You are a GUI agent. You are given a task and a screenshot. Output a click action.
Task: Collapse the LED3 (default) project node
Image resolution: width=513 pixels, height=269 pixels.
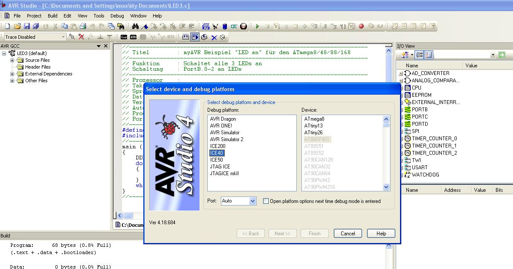point(4,53)
